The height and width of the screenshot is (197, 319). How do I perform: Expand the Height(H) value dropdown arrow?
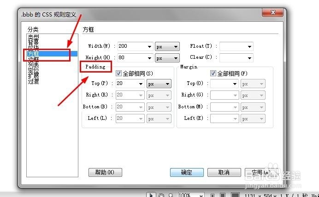coord(149,58)
